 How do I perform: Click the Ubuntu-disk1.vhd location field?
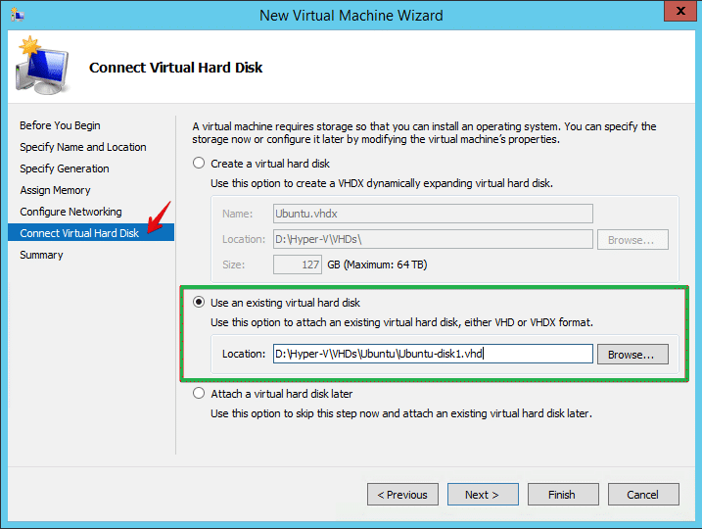click(x=433, y=354)
